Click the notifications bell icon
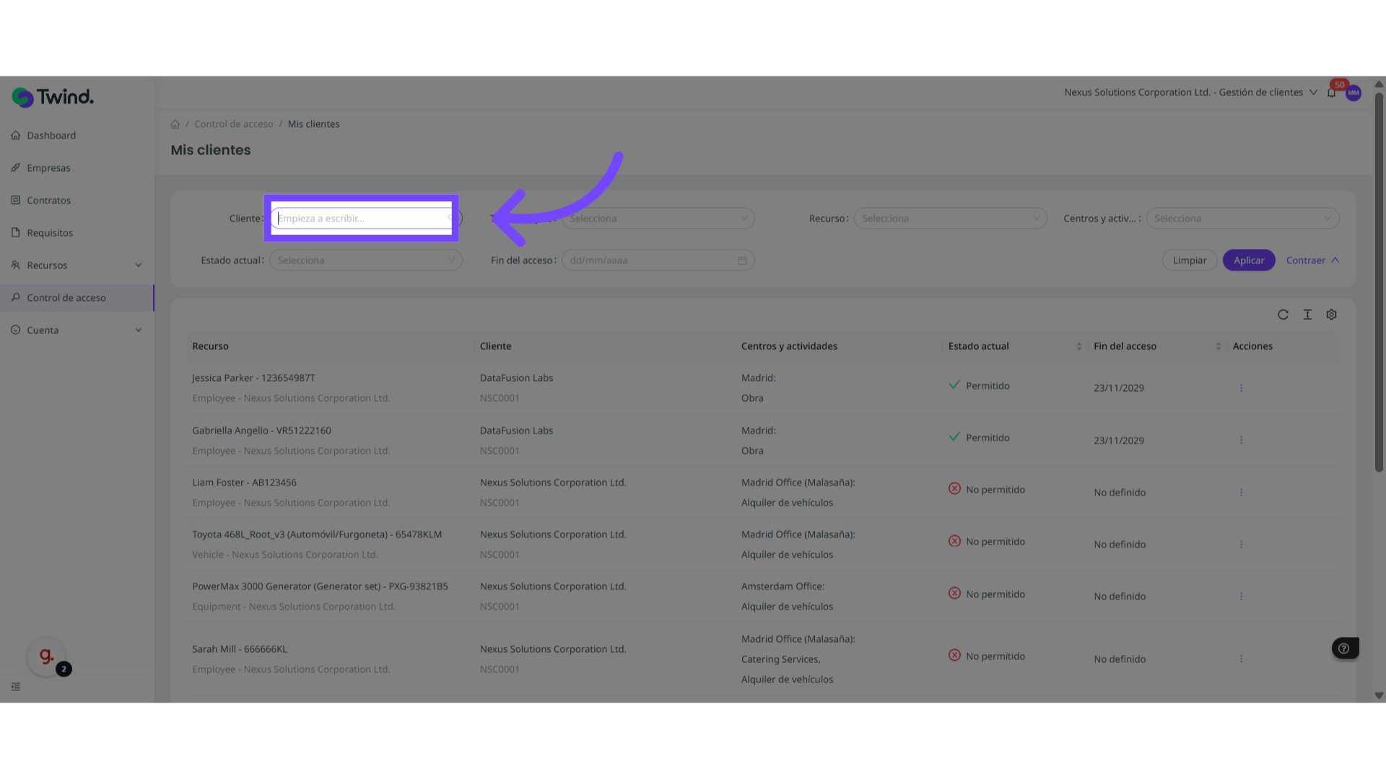Image resolution: width=1386 pixels, height=779 pixels. (1331, 93)
